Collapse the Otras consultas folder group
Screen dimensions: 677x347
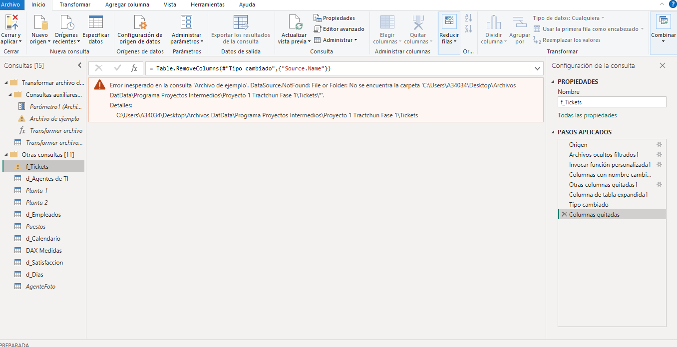[5, 155]
